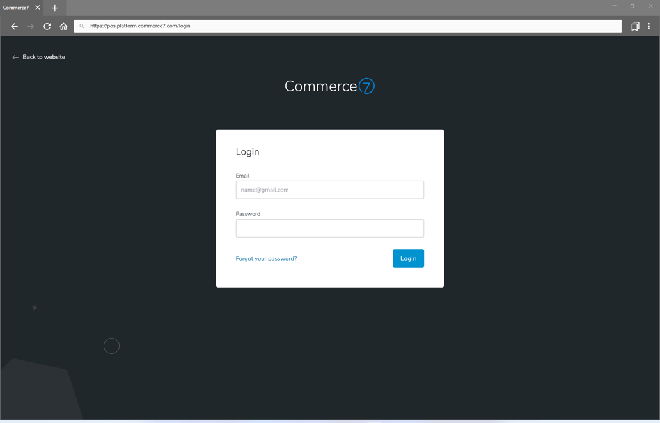The height and width of the screenshot is (423, 660).
Task: Click the browser home icon
Action: [63, 26]
